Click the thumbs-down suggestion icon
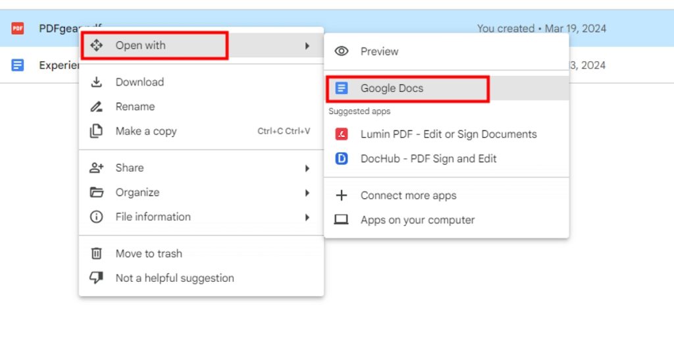 coord(96,278)
